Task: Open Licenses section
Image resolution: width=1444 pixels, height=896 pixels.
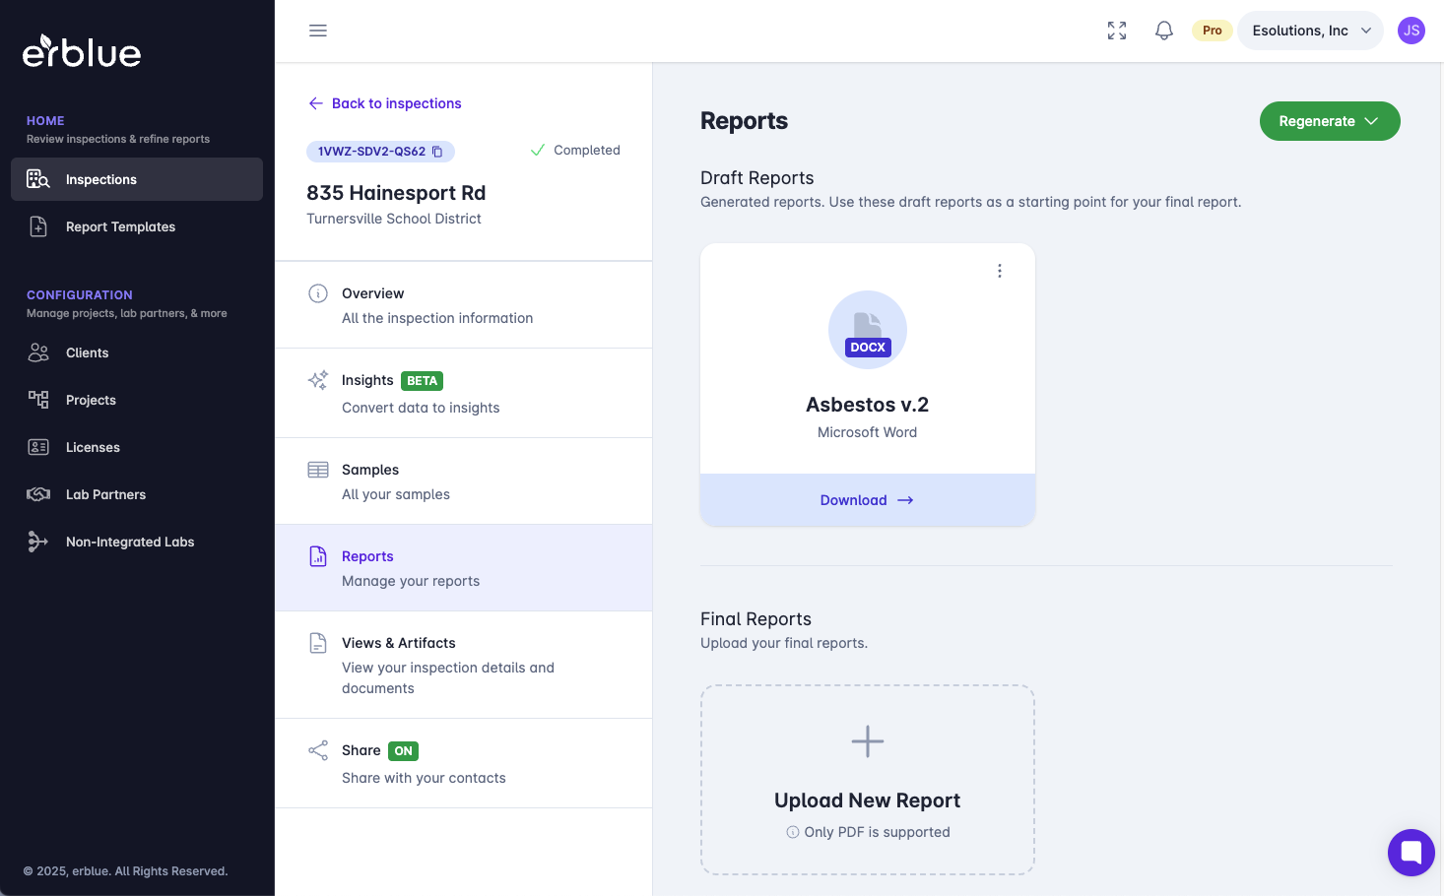Action: pyautogui.click(x=137, y=447)
